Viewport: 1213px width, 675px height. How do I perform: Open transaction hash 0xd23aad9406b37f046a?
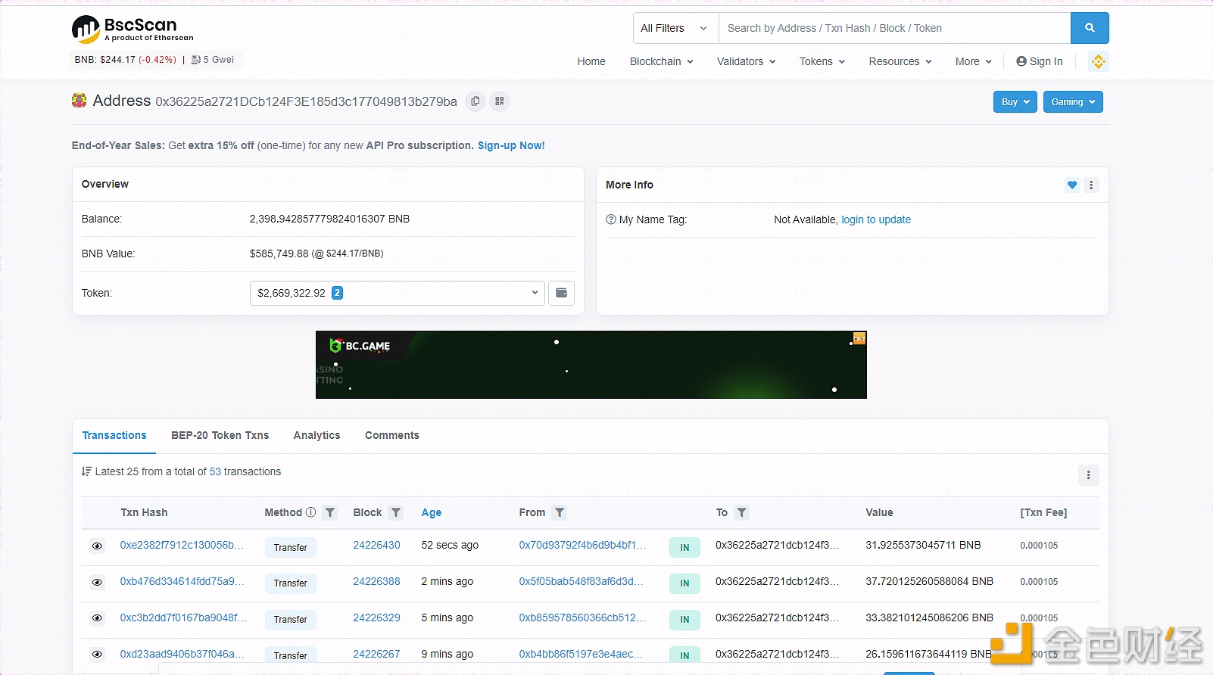[182, 654]
